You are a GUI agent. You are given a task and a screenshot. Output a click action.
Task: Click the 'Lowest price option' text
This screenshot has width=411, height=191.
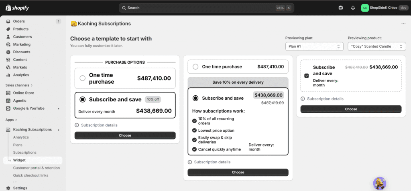pyautogui.click(x=216, y=131)
